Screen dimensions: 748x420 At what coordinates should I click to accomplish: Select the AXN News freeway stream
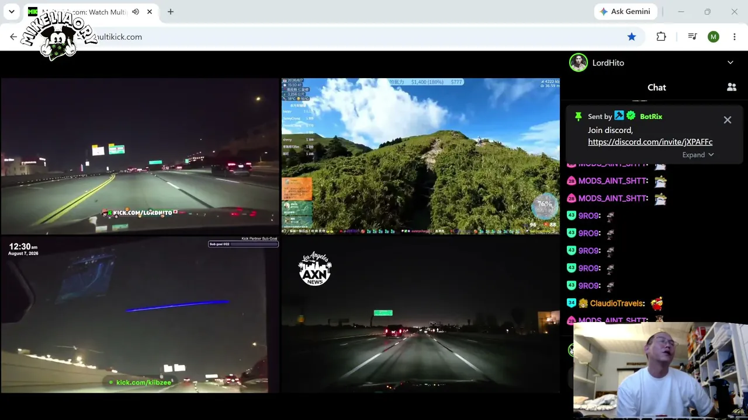point(421,314)
